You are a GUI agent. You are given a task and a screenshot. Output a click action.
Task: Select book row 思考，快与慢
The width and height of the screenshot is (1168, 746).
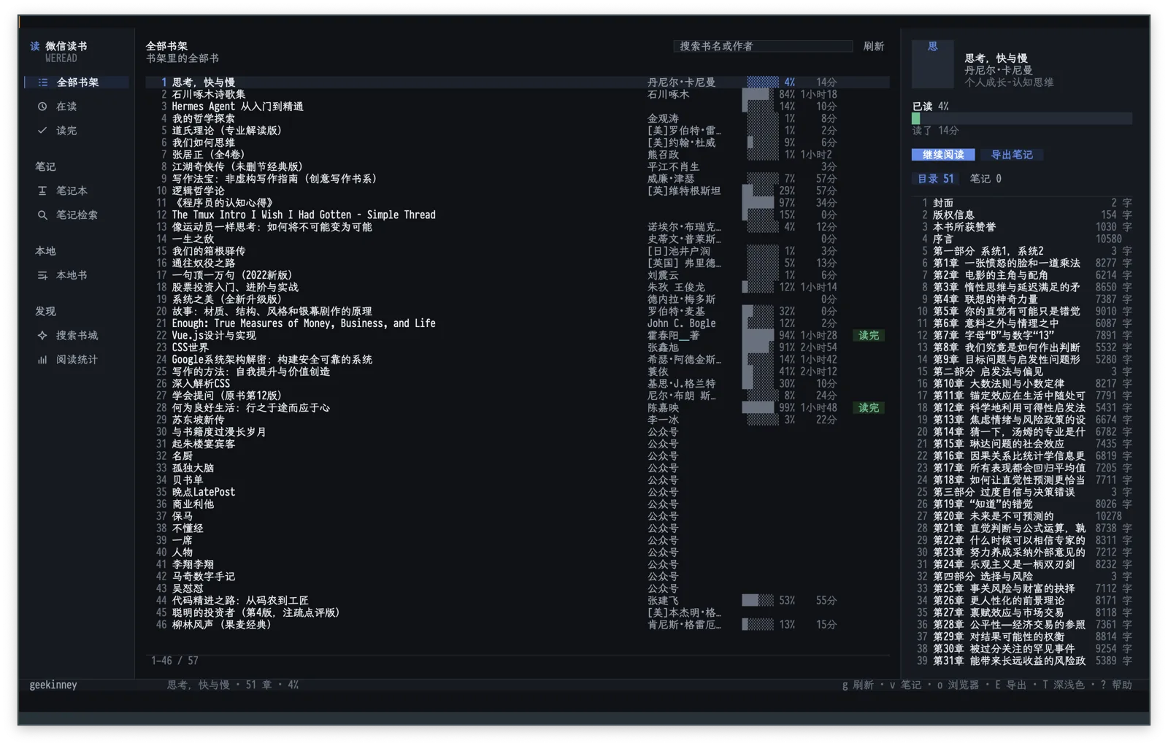click(517, 82)
